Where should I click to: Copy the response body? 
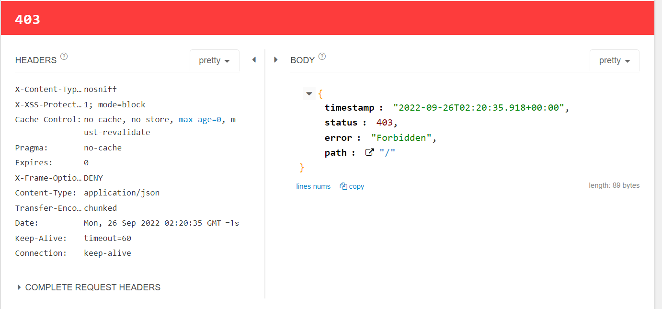coord(352,186)
